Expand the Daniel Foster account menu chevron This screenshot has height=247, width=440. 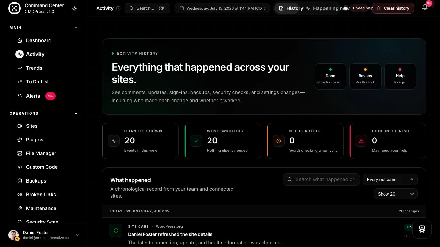77,235
